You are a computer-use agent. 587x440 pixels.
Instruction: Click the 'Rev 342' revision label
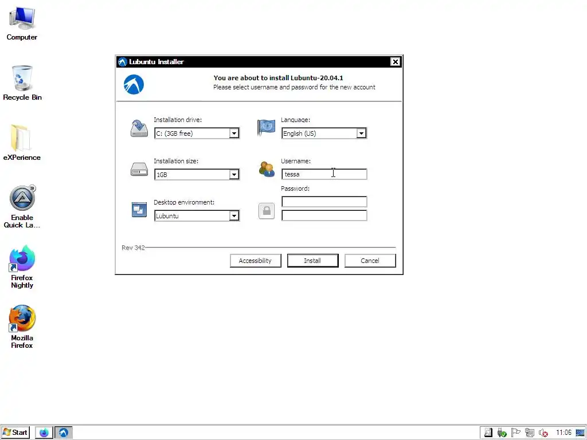click(133, 247)
